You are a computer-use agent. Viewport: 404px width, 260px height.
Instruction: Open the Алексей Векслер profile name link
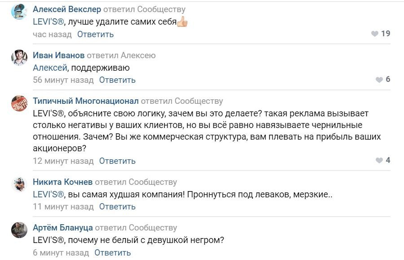[x=67, y=9]
